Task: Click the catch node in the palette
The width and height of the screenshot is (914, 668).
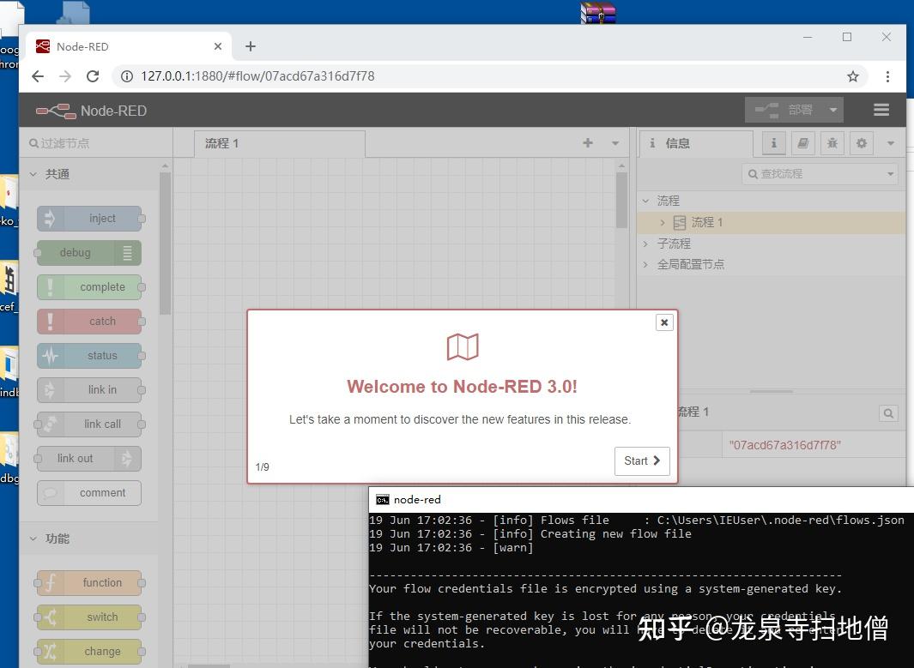Action: (89, 321)
